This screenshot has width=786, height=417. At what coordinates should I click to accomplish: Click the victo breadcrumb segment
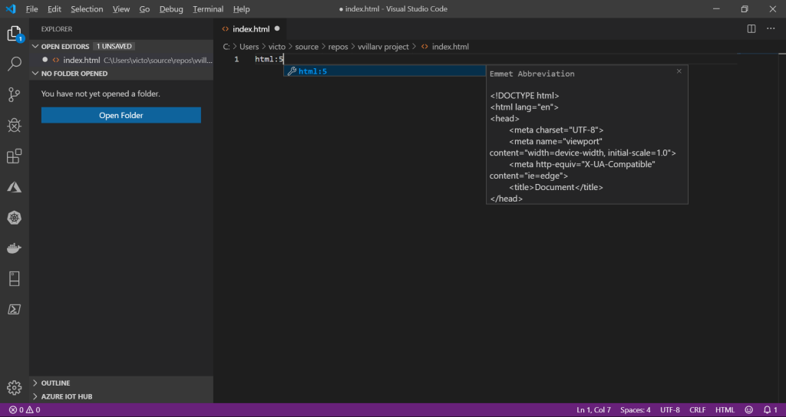coord(276,47)
